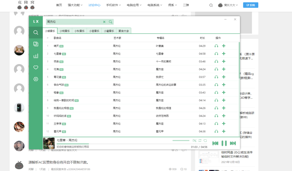Open 讨论中心 in the website navigation
This screenshot has width=292, height=171.
[x=94, y=5]
